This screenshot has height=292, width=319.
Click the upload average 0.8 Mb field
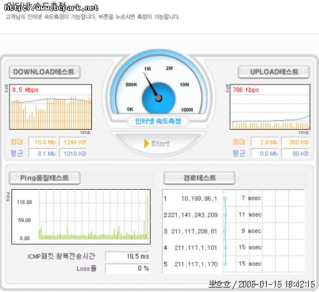click(x=265, y=153)
